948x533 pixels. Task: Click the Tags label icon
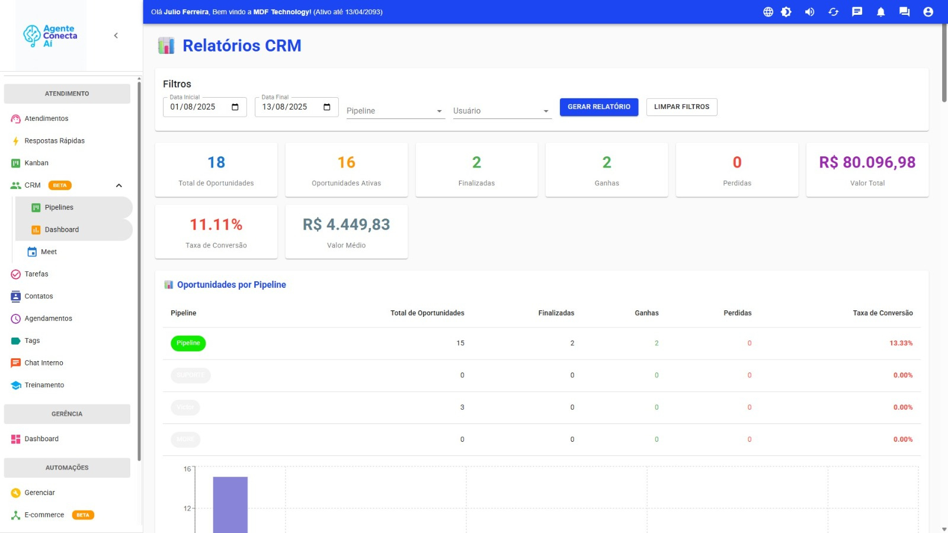[x=16, y=341]
